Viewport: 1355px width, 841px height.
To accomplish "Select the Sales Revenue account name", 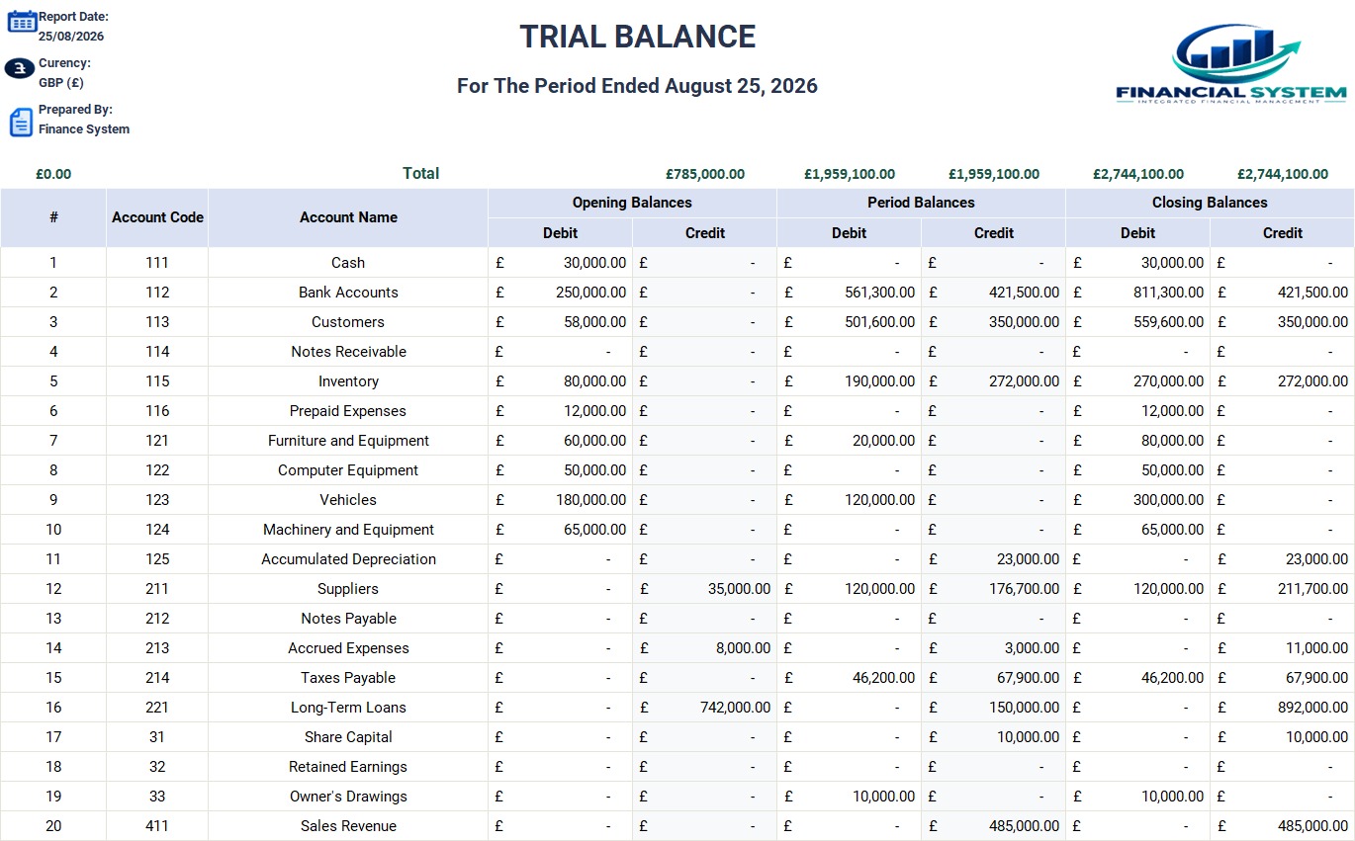I will [348, 826].
